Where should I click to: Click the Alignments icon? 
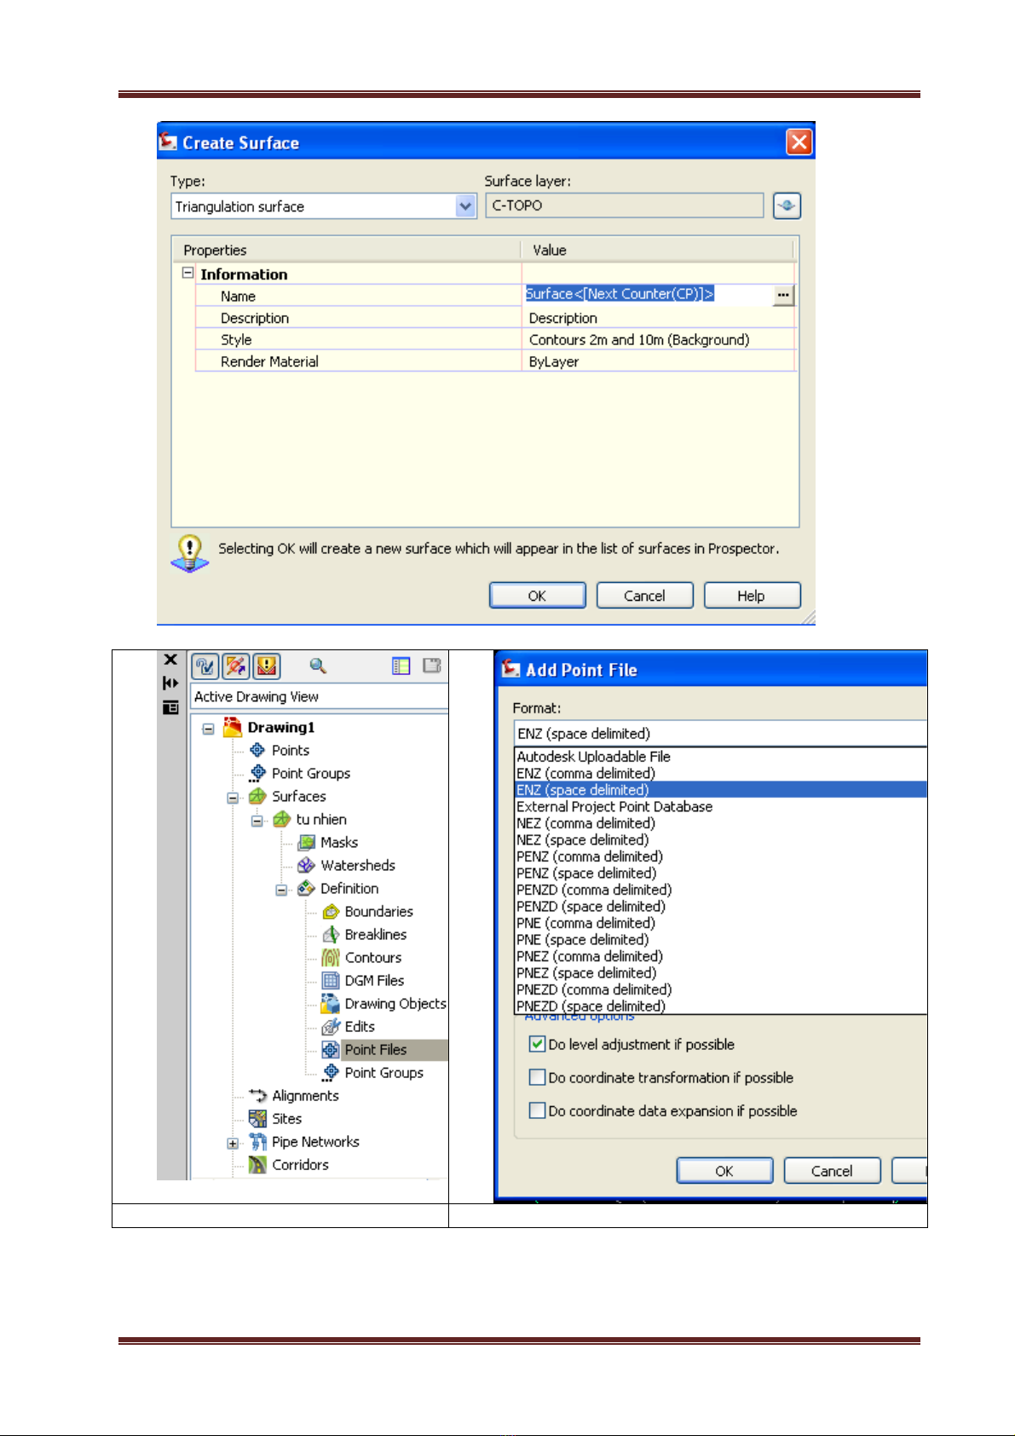[257, 1095]
